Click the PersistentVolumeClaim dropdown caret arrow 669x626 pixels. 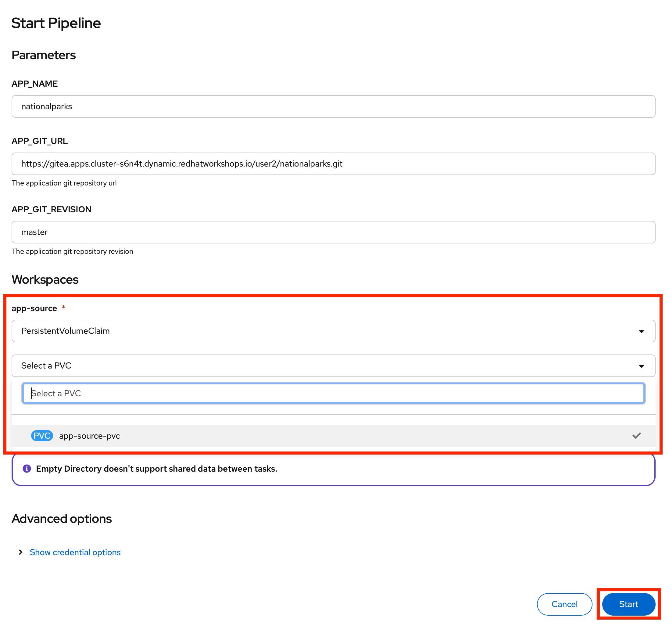(641, 331)
